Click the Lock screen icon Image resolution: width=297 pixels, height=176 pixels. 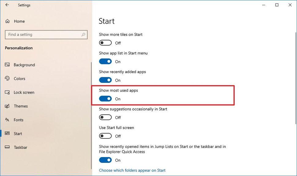click(7, 92)
